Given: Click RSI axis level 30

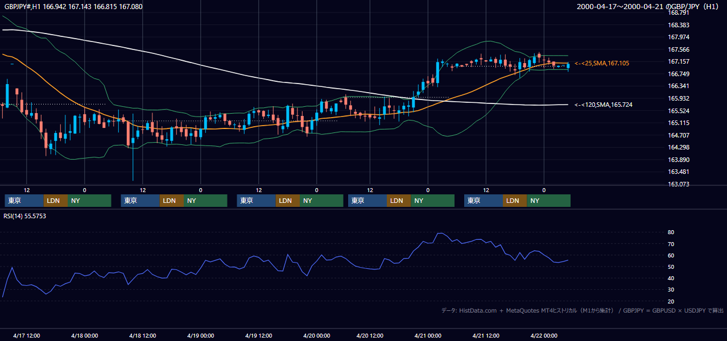Looking at the screenshot, I should pyautogui.click(x=671, y=289).
